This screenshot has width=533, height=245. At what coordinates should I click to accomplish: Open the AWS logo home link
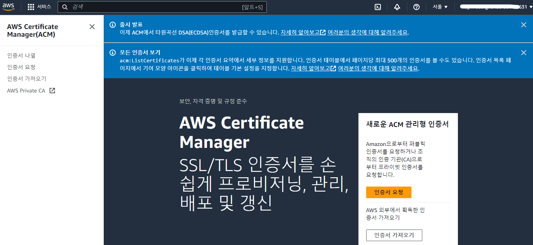pos(8,7)
